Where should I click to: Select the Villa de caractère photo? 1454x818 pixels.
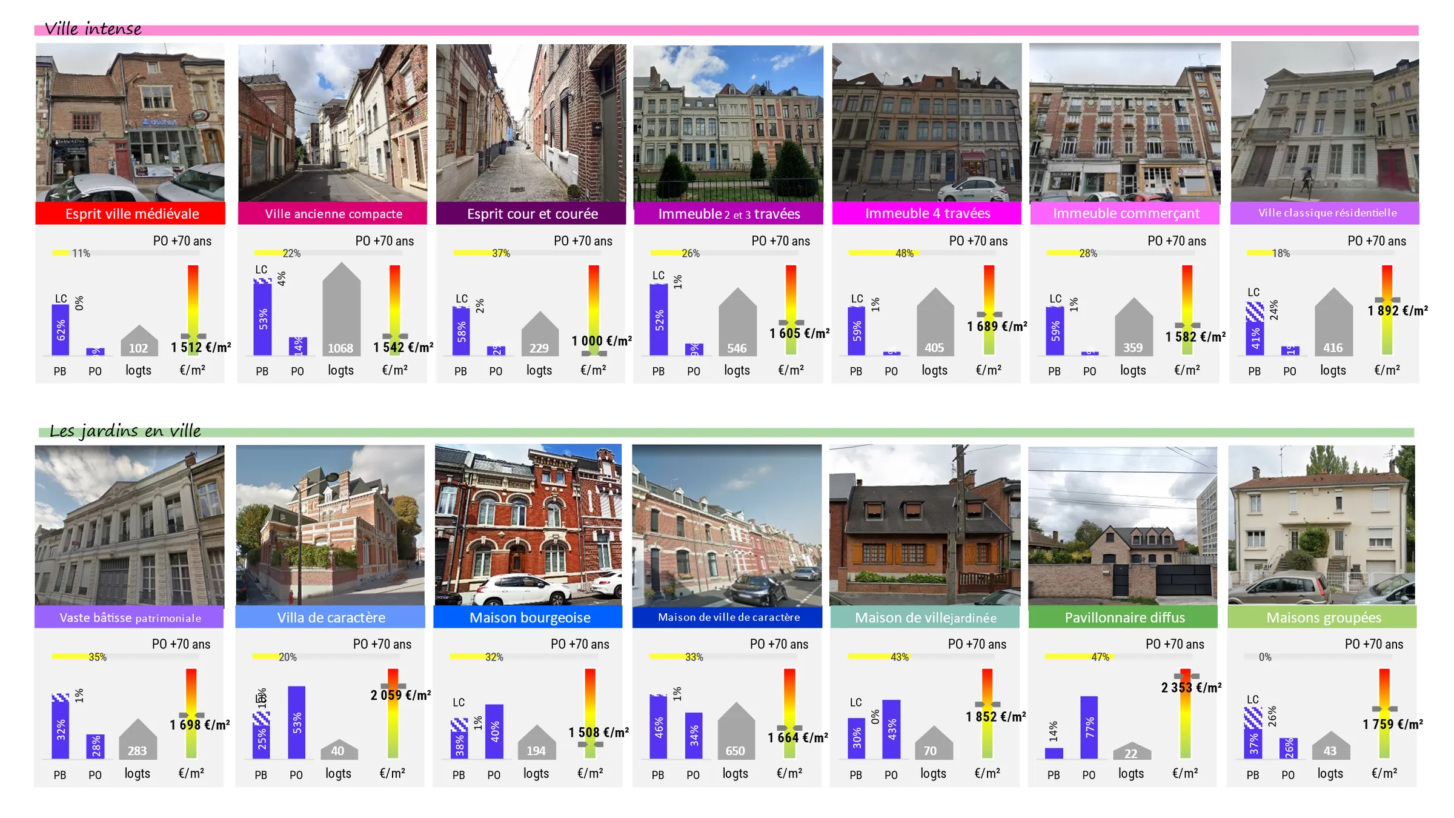tap(330, 525)
